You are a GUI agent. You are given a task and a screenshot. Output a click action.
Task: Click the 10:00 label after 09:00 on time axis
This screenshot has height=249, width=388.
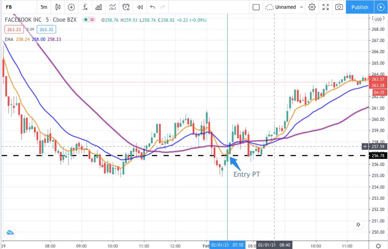coord(113,246)
